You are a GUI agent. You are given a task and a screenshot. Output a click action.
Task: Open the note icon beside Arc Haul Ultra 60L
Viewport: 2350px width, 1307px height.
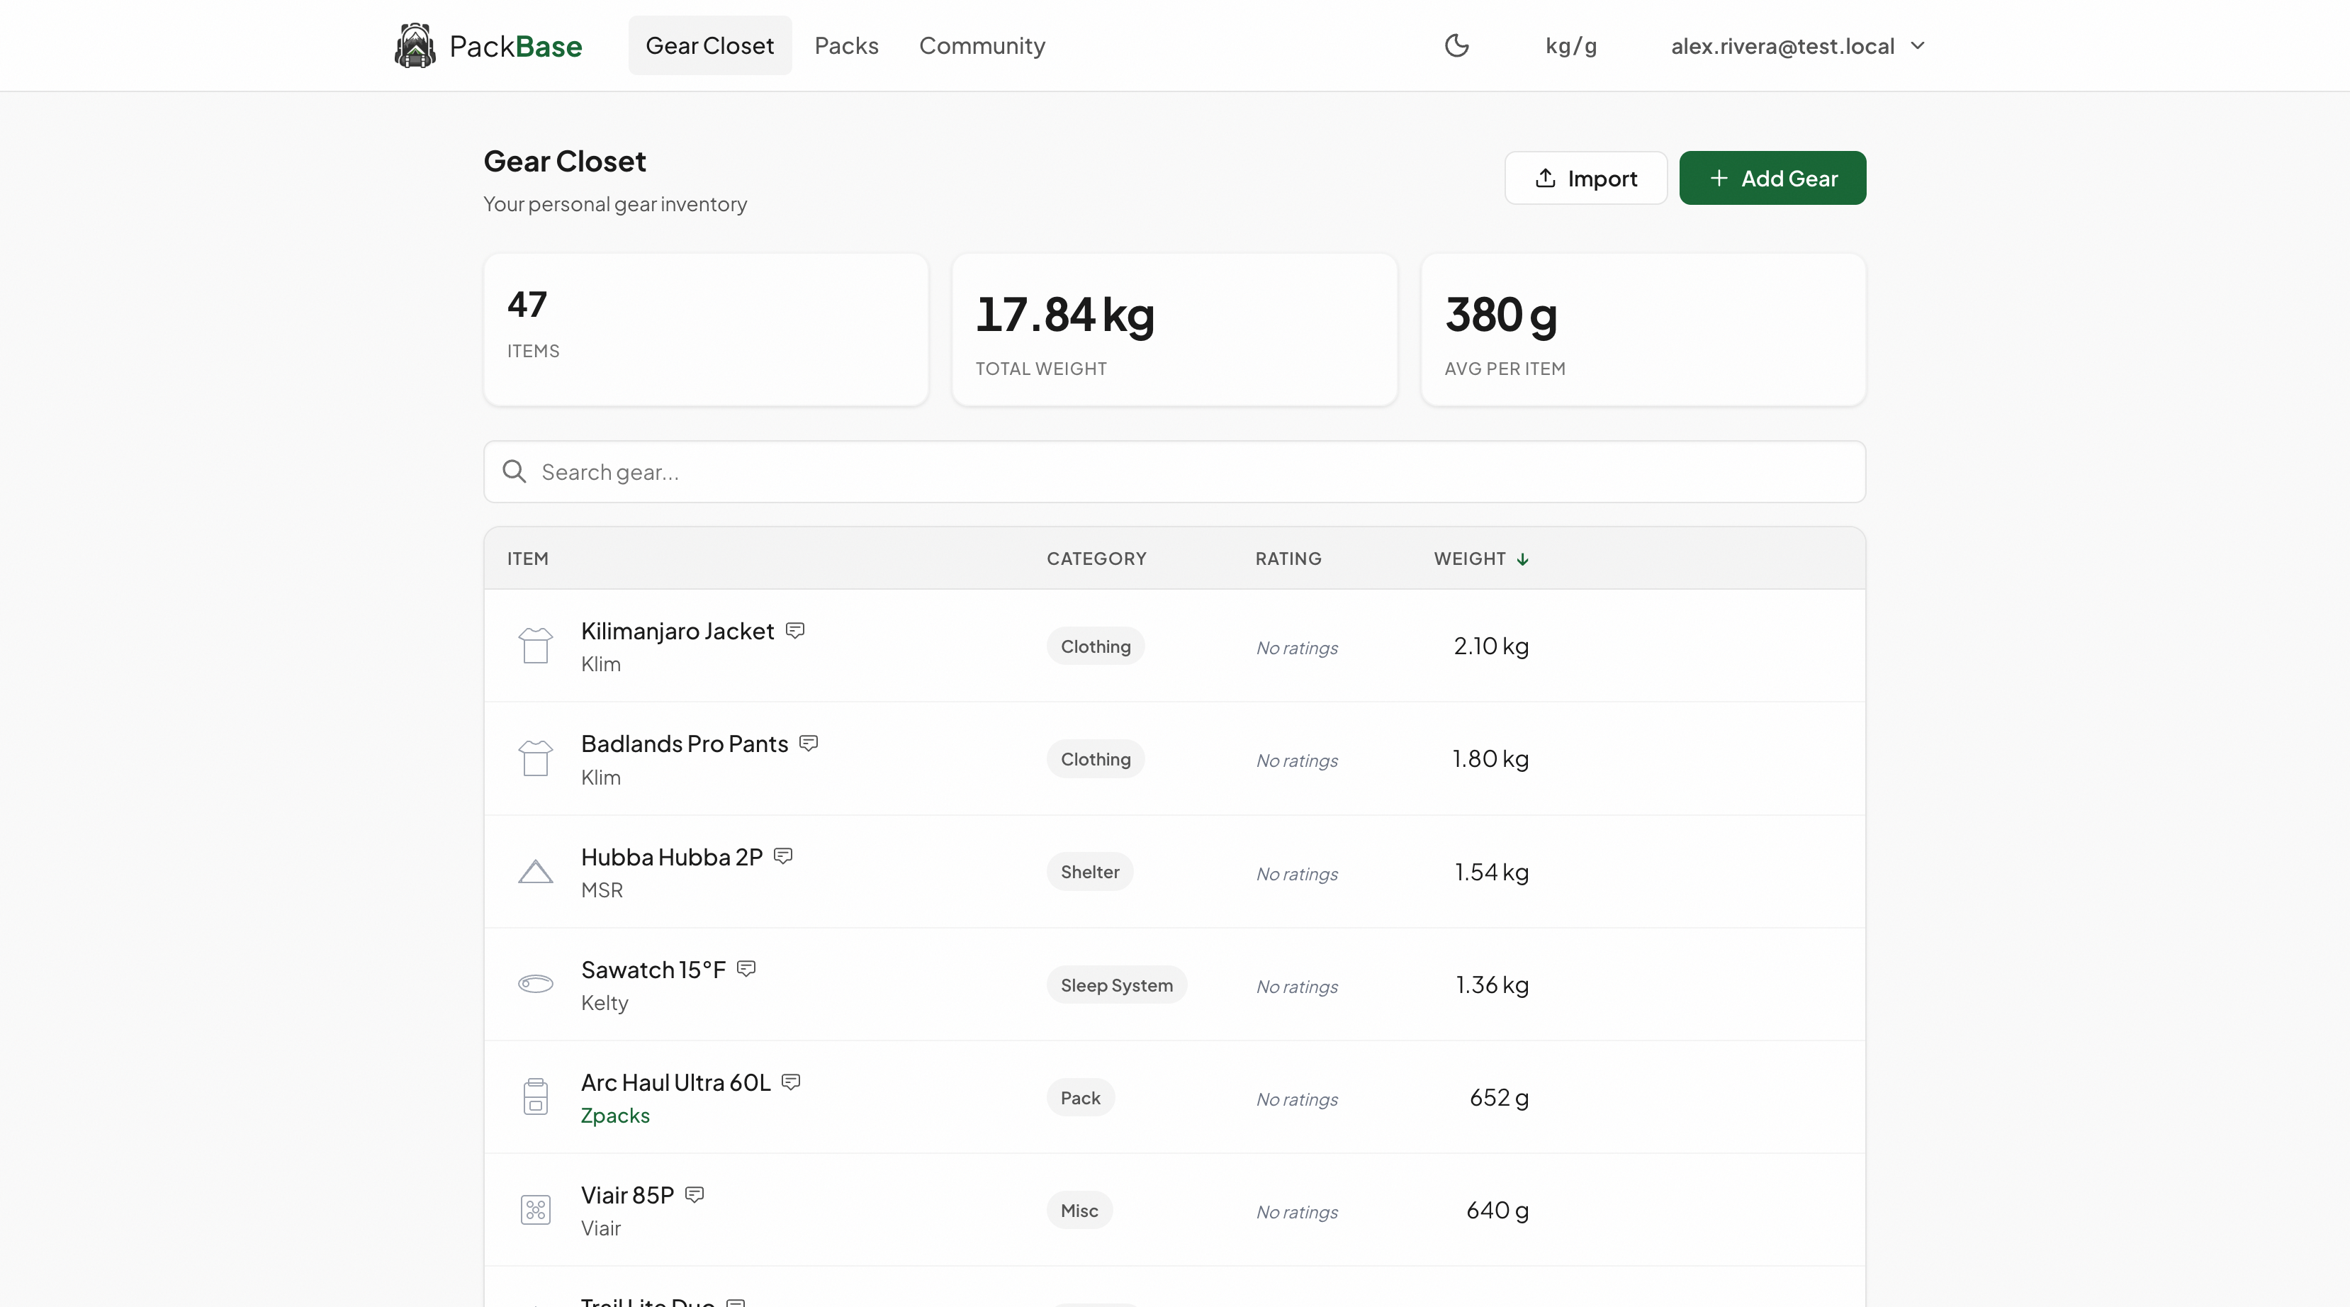click(x=792, y=1082)
